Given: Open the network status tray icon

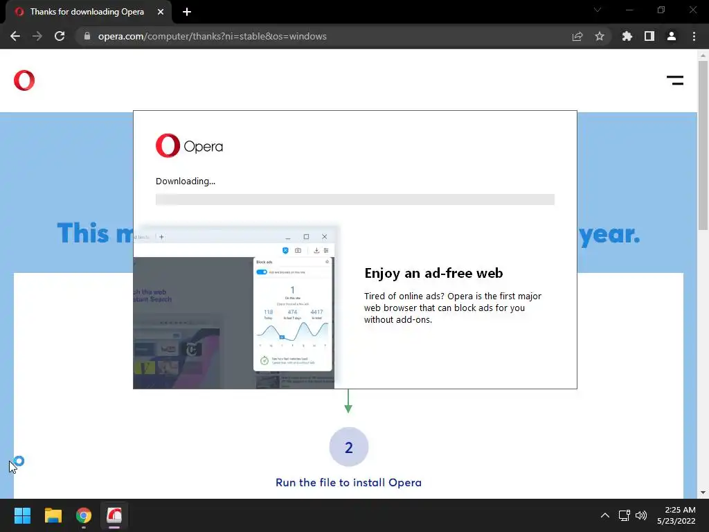Looking at the screenshot, I should 625,515.
